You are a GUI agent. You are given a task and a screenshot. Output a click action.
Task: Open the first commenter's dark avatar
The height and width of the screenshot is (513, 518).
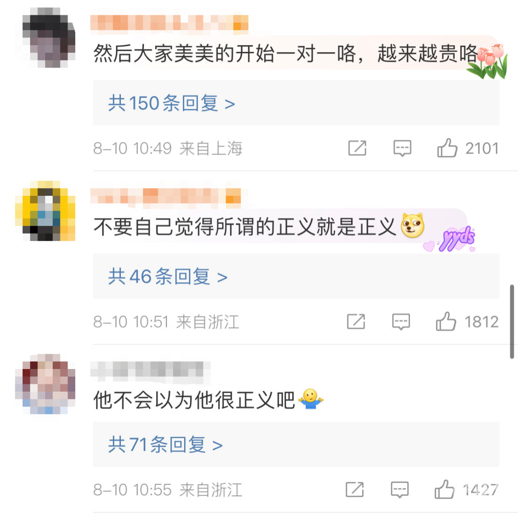[x=48, y=38]
